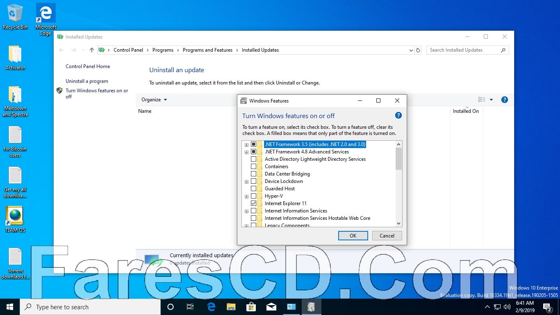Open address bar history dropdown

(x=411, y=50)
